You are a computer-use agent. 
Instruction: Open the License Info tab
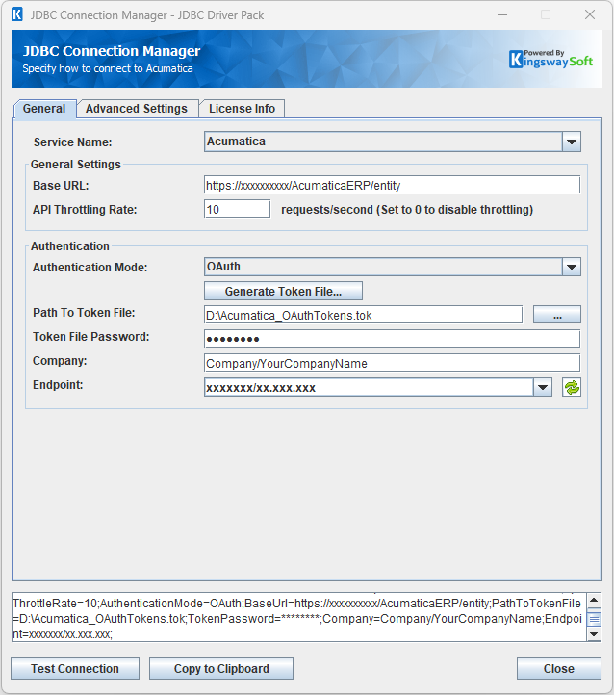[242, 109]
